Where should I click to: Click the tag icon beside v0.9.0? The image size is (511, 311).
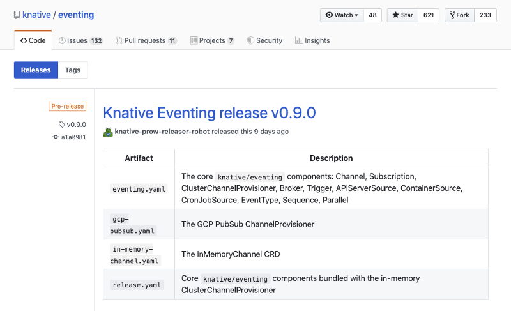pyautogui.click(x=62, y=125)
